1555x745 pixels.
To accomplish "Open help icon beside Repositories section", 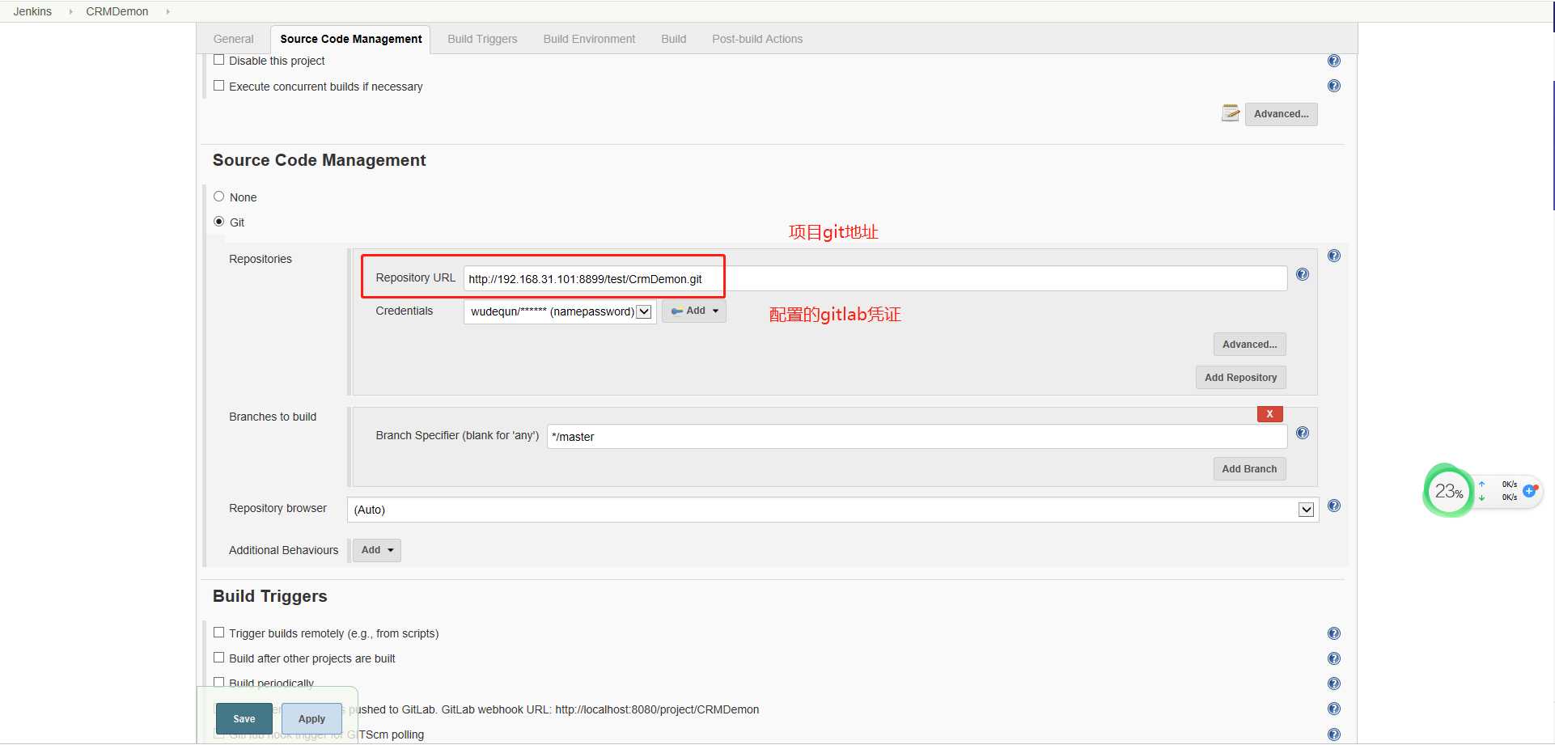I will (1334, 256).
